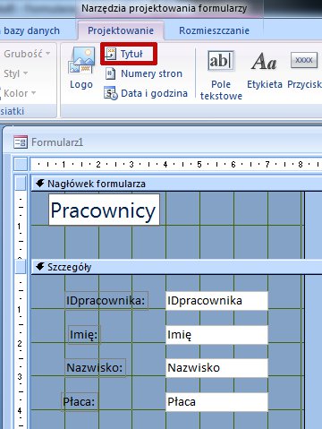Choose the Przycisk button control
This screenshot has height=429, width=322.
point(304,71)
